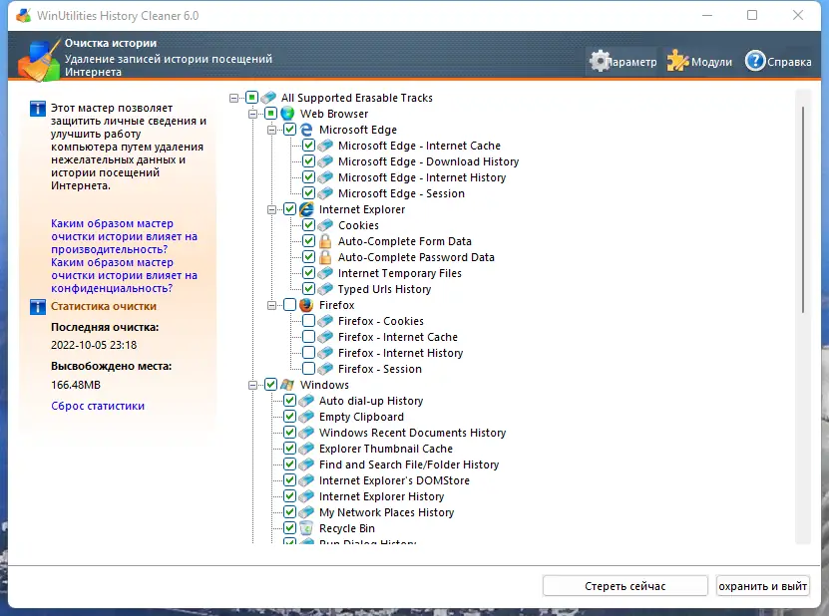Collapse the All Supported Erasable Tracks node
829x616 pixels.
[x=233, y=98]
